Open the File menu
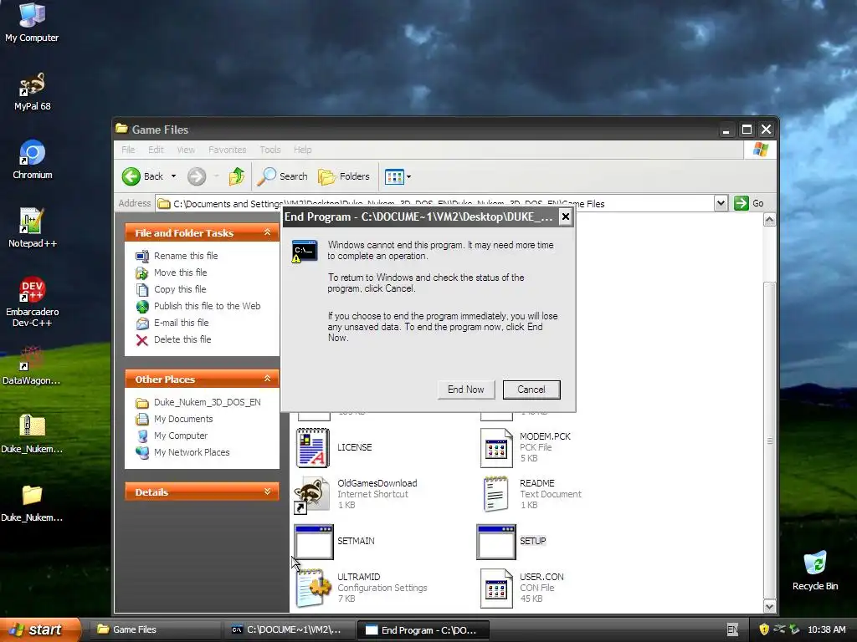 pyautogui.click(x=128, y=150)
